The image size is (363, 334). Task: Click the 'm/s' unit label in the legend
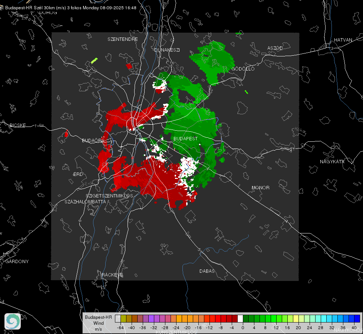click(x=98, y=329)
